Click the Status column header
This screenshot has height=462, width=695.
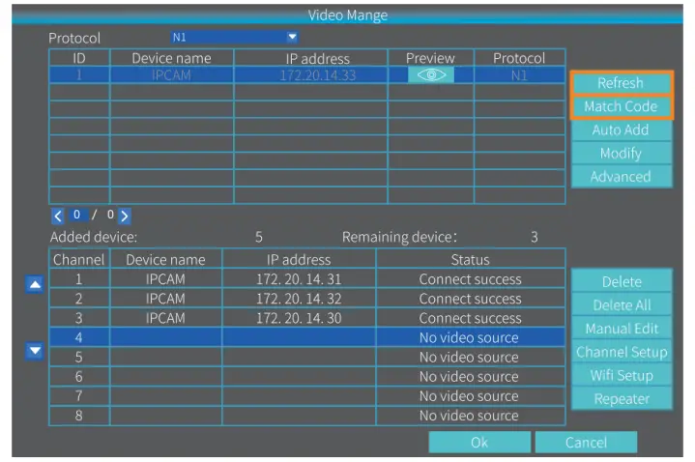tap(471, 259)
